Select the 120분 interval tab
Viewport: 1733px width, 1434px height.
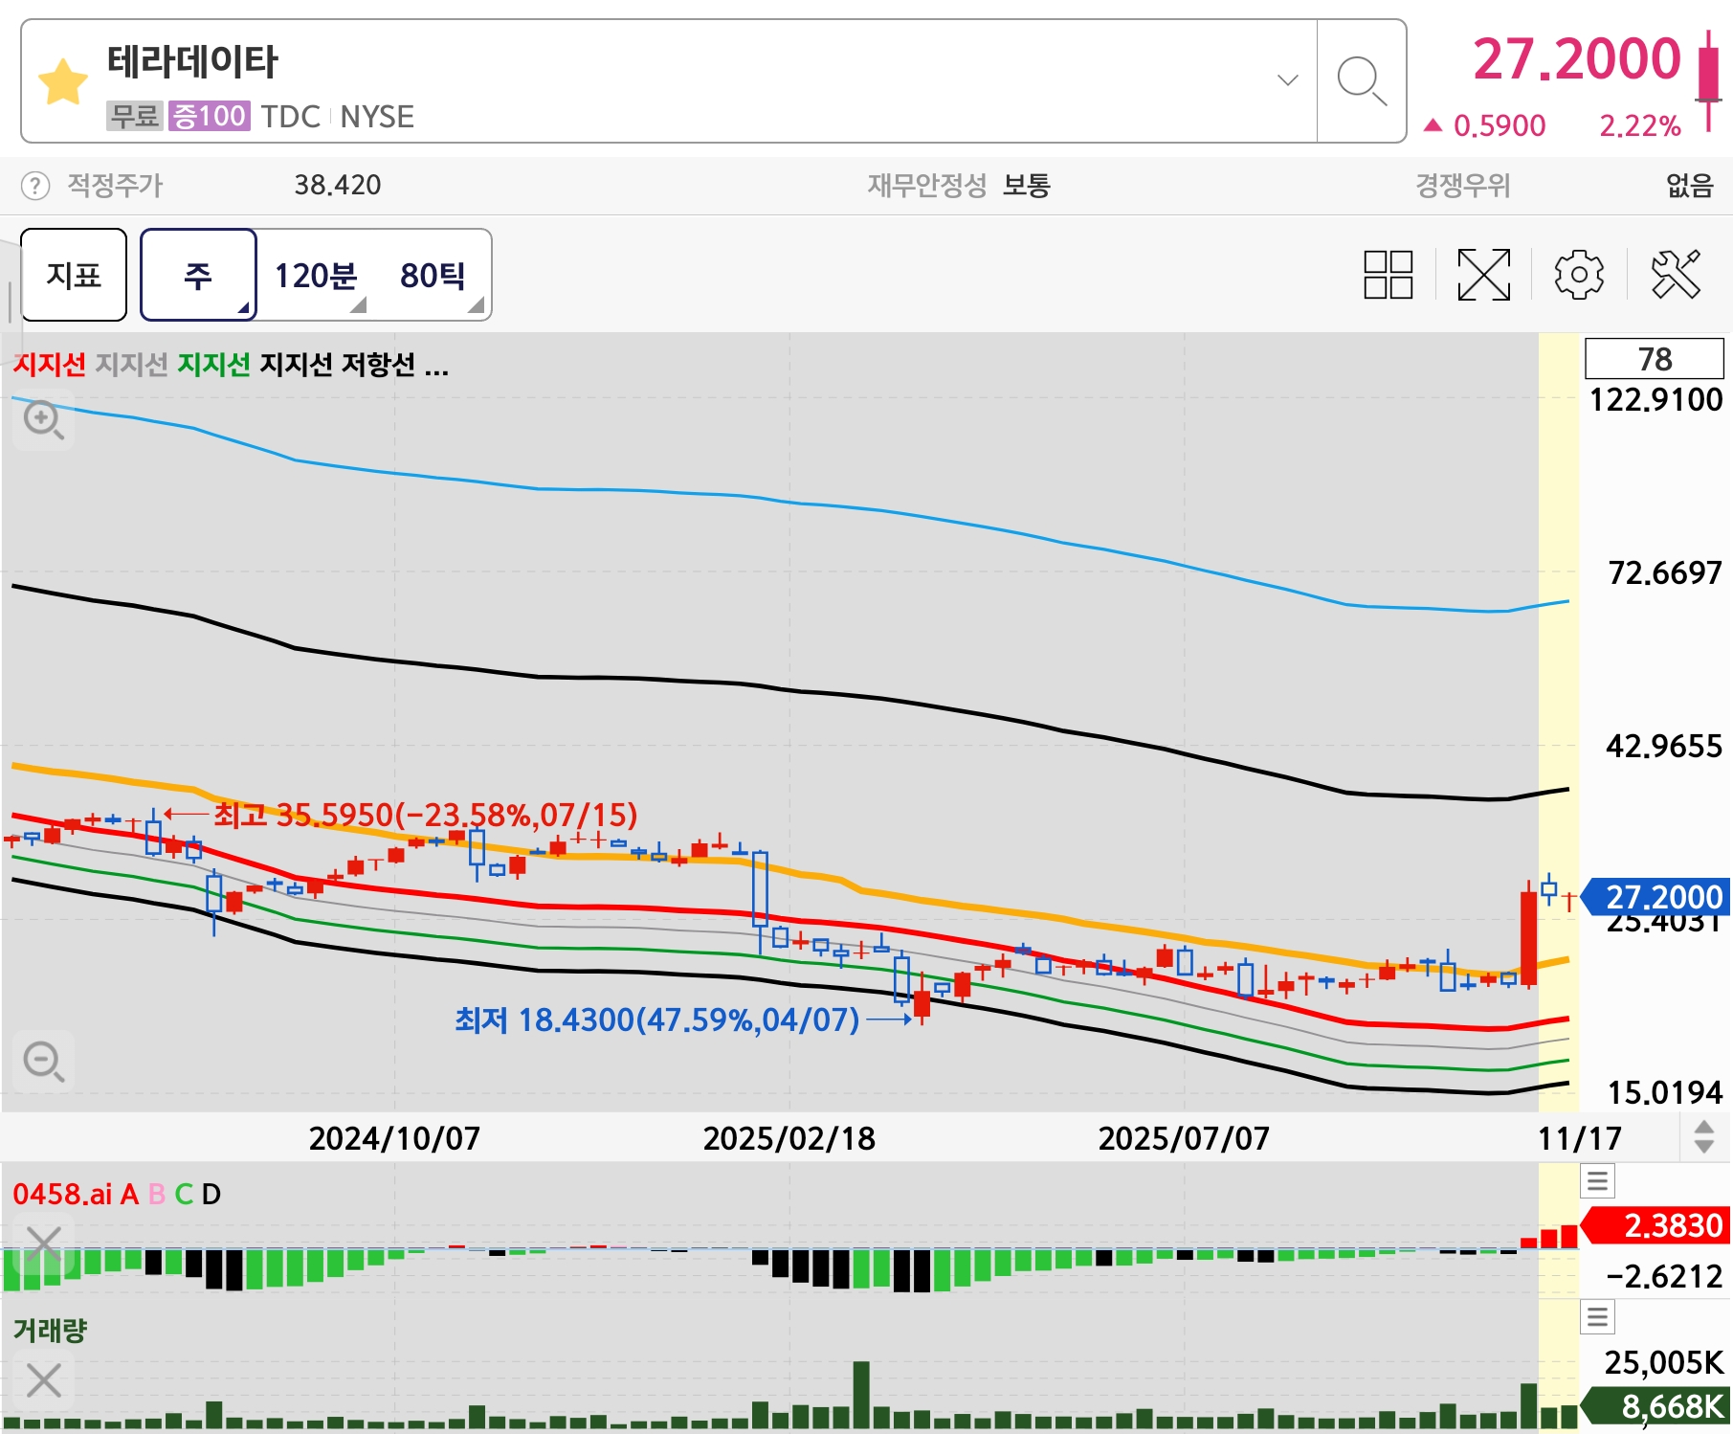(x=316, y=275)
